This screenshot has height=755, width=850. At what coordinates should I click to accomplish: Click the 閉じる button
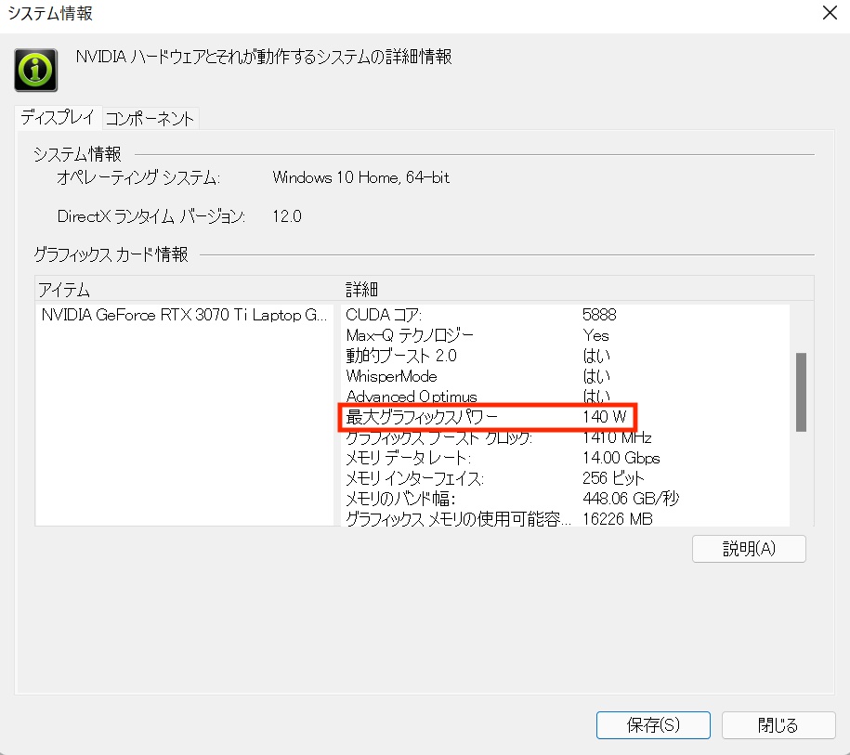(x=778, y=724)
